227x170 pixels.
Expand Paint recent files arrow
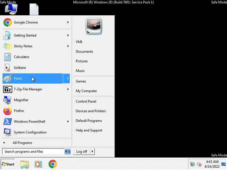pos(66,78)
